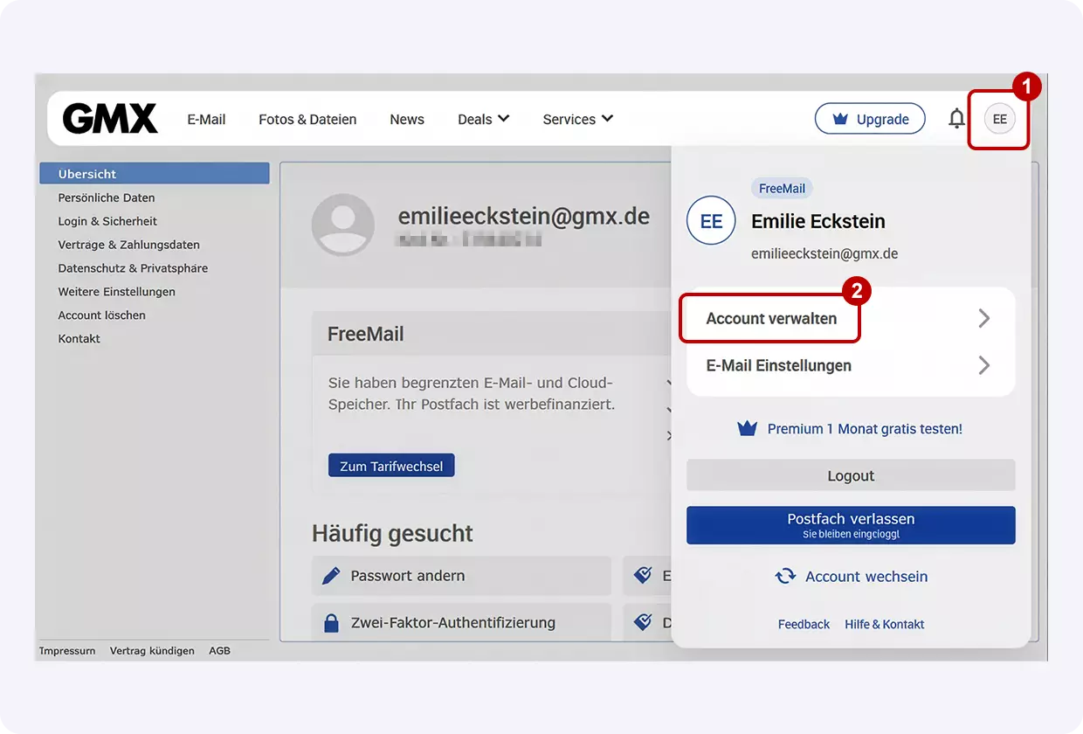
Task: Open Login & Sicherheit settings
Action: [x=107, y=221]
